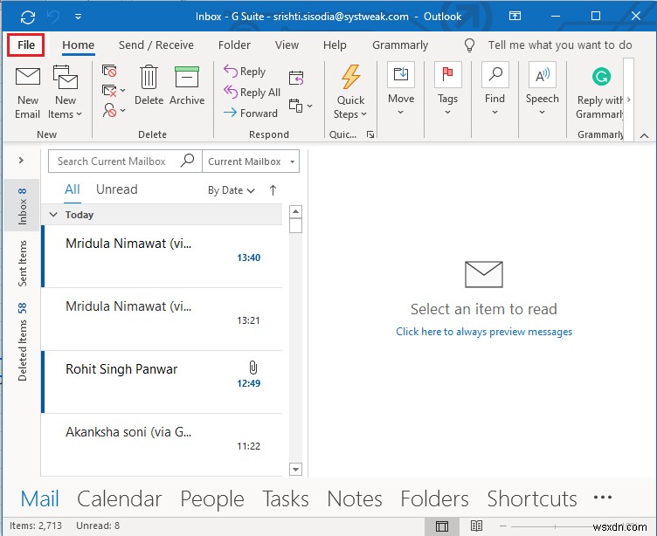Screen dimensions: 657x536
Task: Open the Current Mailbox scope dropdown
Action: 251,161
